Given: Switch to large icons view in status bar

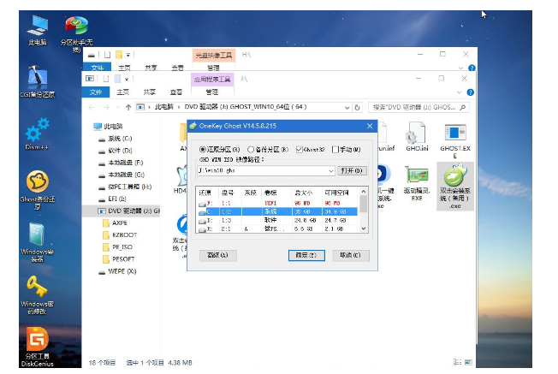Looking at the screenshot, I should 468,362.
